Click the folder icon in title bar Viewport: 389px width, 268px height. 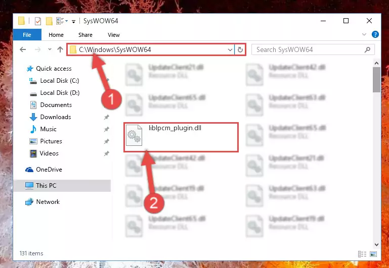pos(22,21)
